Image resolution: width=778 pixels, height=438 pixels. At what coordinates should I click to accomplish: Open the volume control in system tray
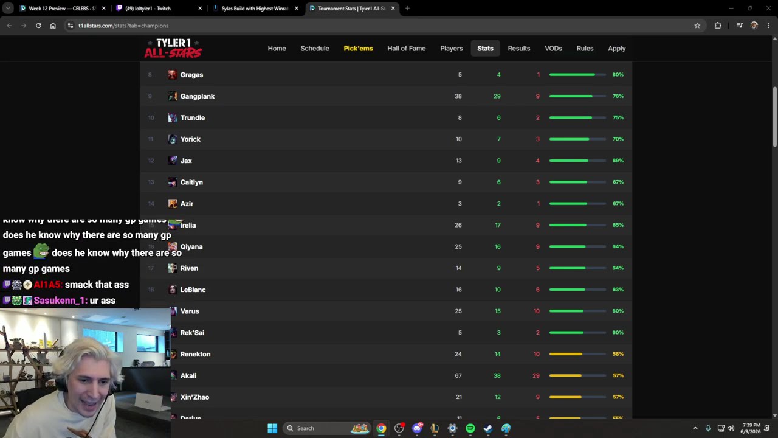[731, 428]
